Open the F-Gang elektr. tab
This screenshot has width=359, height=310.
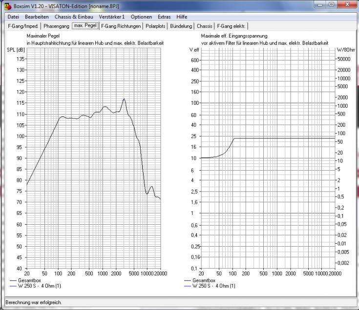point(231,26)
